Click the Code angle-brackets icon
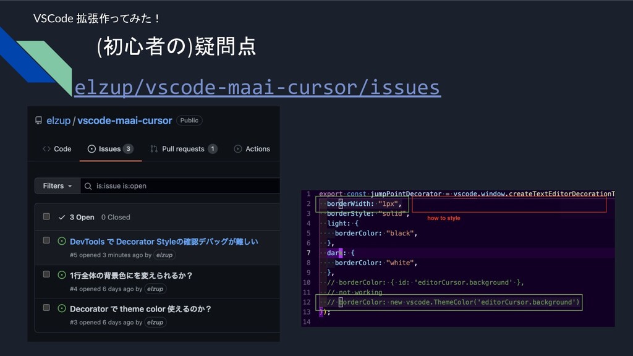 (46, 149)
